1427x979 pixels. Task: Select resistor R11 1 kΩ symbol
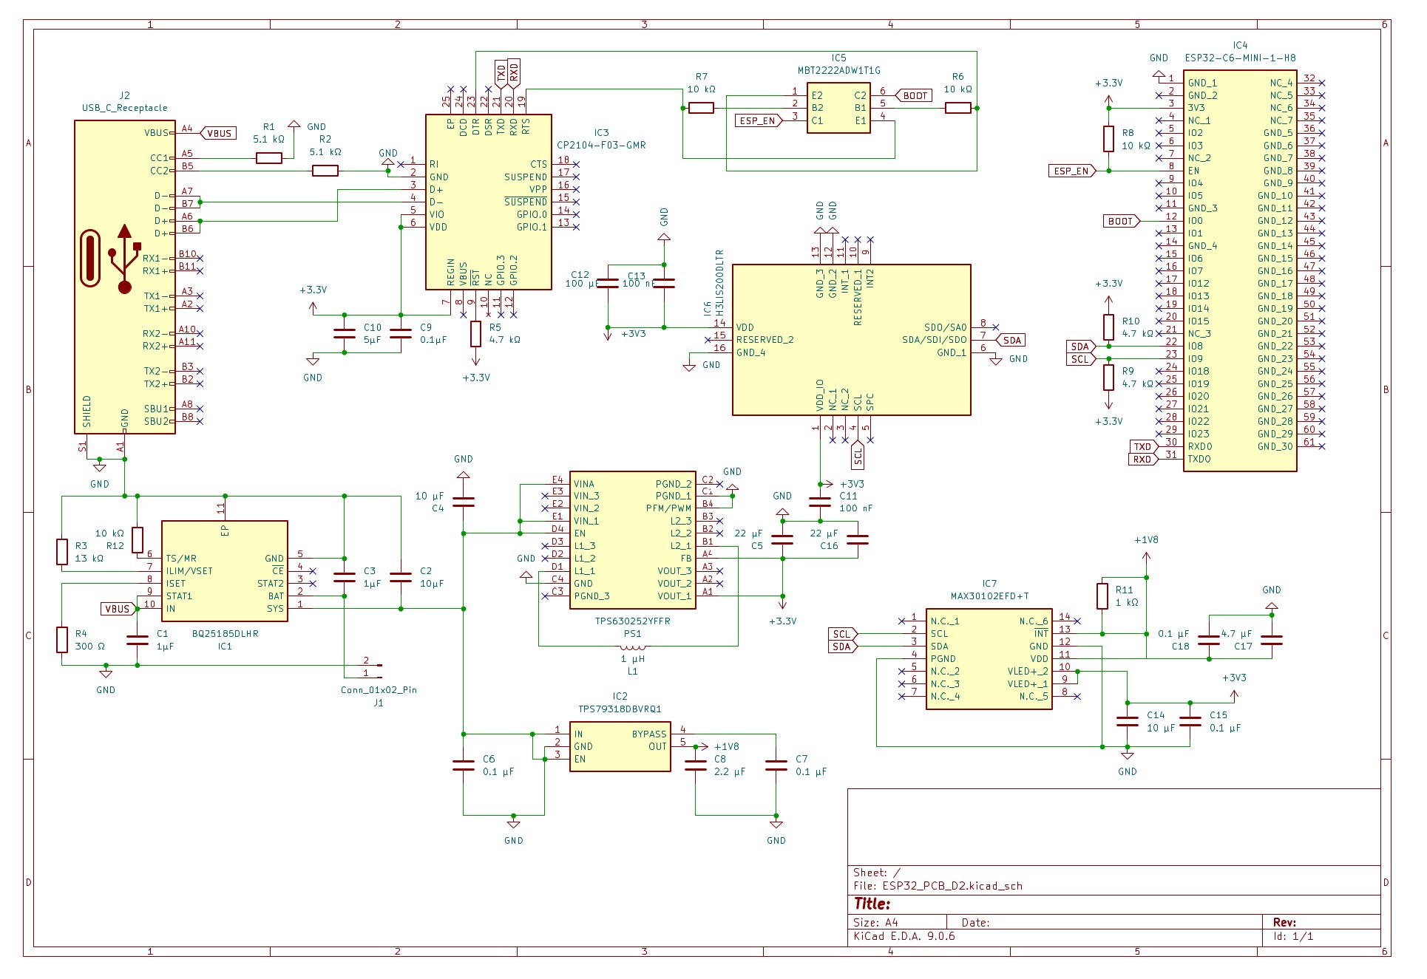(x=1102, y=596)
